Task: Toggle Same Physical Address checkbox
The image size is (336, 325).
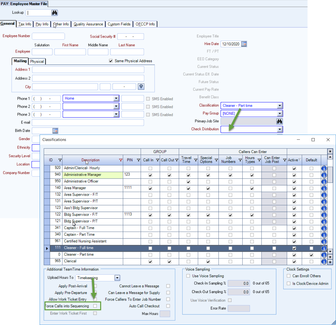Action: pos(111,61)
